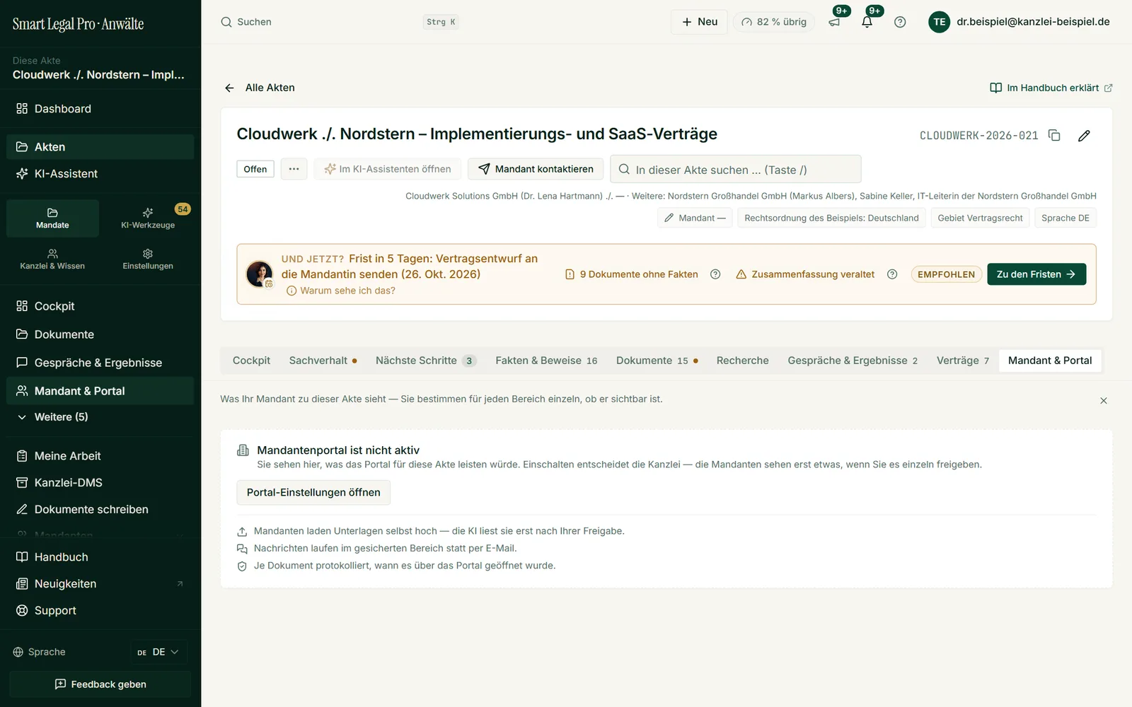
Task: Dismiss the Mandant hint banner with X
Action: pos(1104,401)
